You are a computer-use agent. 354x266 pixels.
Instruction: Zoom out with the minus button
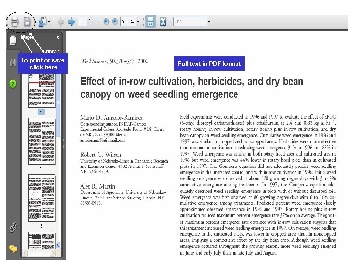pyautogui.click(x=106, y=22)
